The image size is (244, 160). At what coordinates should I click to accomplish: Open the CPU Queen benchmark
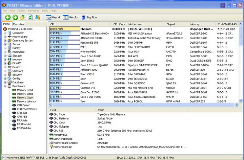[21, 105]
